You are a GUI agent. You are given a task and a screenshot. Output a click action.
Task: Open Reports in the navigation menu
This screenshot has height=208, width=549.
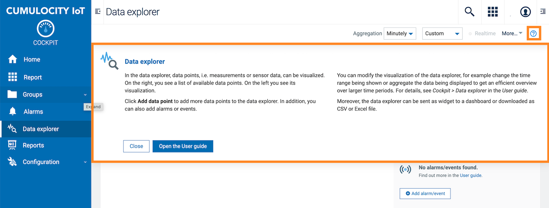[x=33, y=145]
